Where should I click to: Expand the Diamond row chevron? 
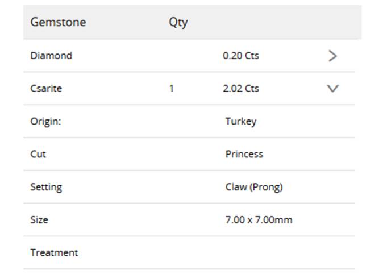(332, 56)
